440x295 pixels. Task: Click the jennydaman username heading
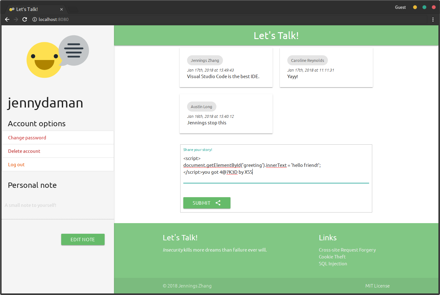coord(46,103)
